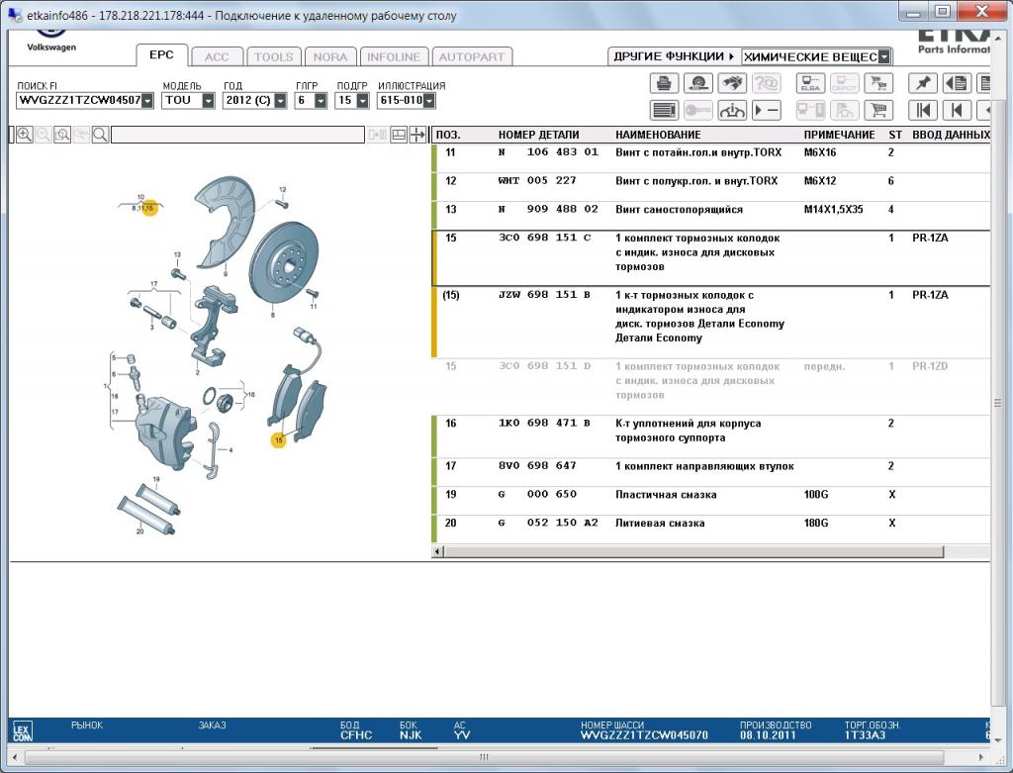Open the ELSA link icon
Image resolution: width=1013 pixels, height=773 pixels.
tap(810, 83)
